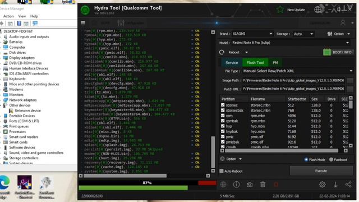
Task: Stop the operation with red stop icon
Action: coord(276,185)
